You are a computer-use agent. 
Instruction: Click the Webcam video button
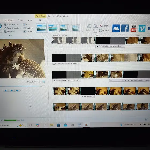[x=11, y=24]
